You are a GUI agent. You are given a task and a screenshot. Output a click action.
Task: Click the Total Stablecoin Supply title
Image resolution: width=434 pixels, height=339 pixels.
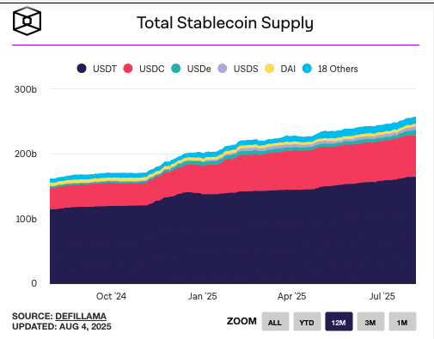click(x=225, y=23)
